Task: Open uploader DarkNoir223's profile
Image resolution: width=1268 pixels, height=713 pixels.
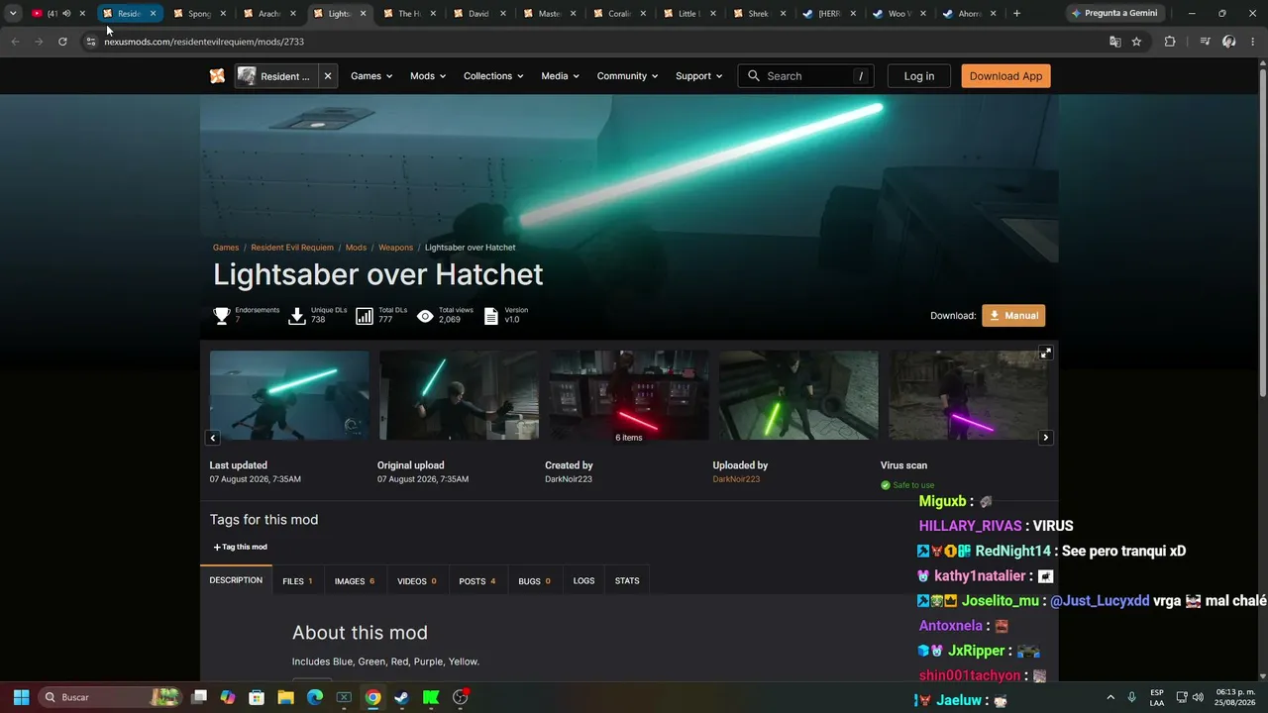Action: pyautogui.click(x=736, y=479)
